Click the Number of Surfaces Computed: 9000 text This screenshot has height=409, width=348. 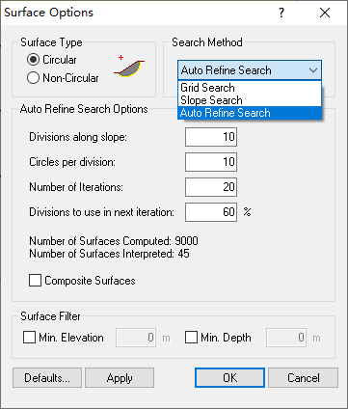tap(114, 241)
